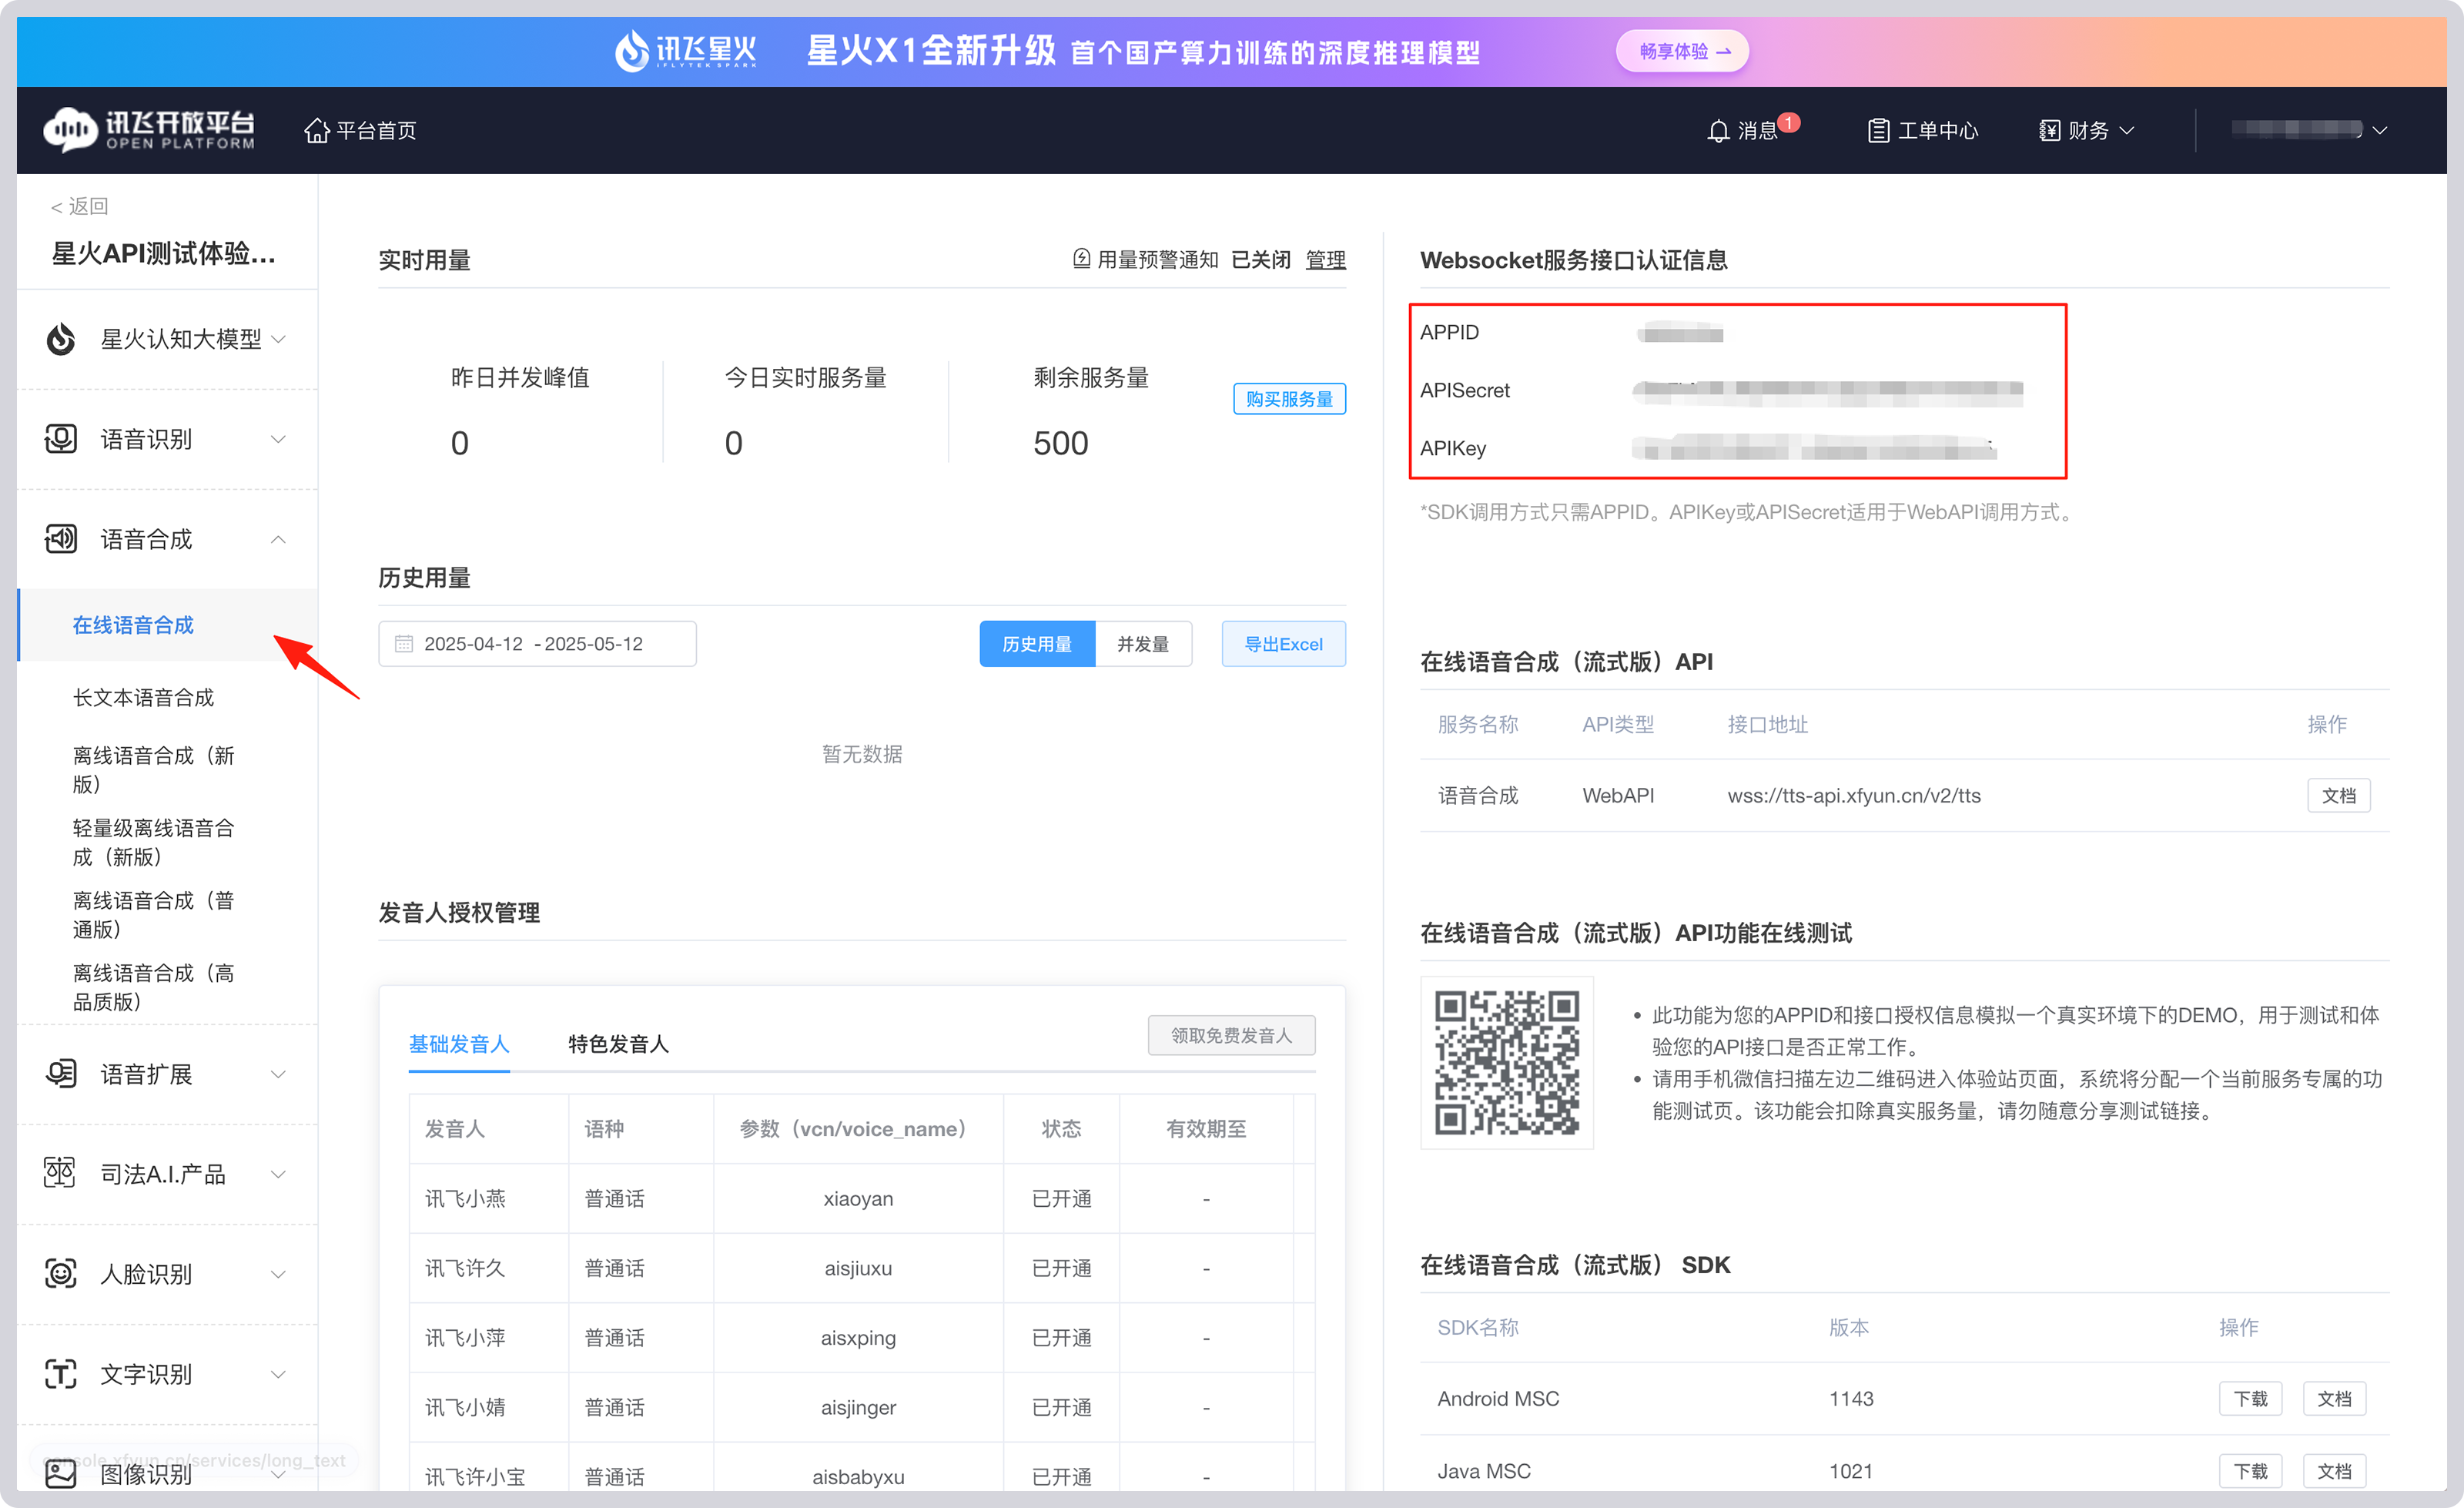Click the 文字识别 text recognition icon
2464x1508 pixels.
pos(60,1374)
